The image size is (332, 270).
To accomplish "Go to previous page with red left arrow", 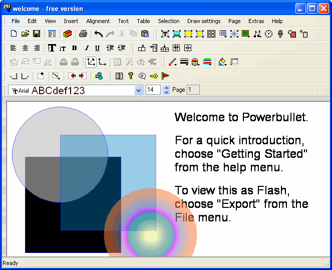I will 72,76.
